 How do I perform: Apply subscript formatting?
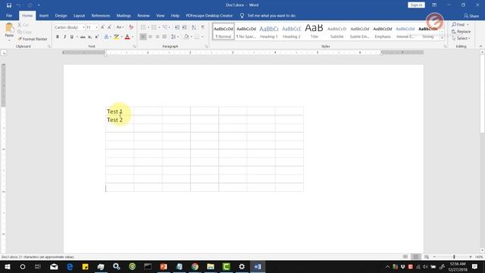tap(89, 37)
